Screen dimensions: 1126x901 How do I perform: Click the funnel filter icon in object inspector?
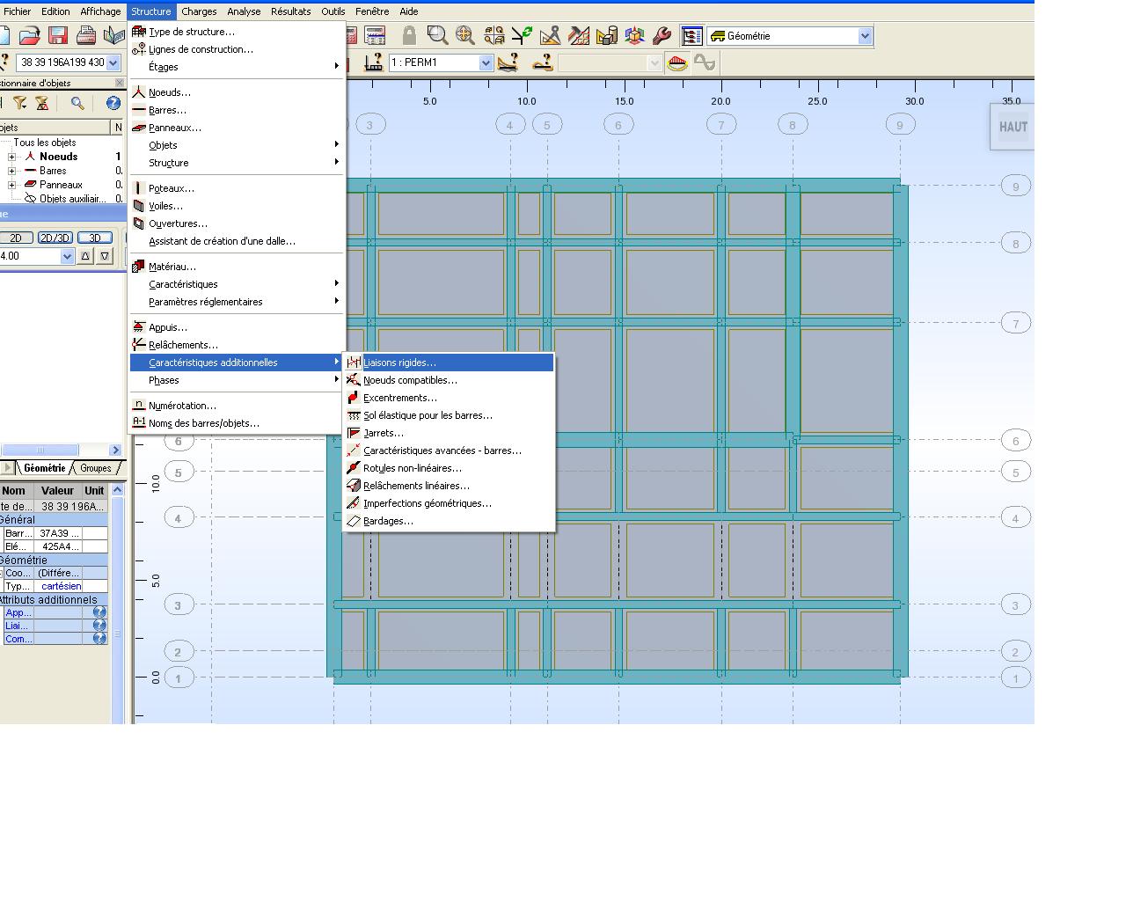point(19,103)
